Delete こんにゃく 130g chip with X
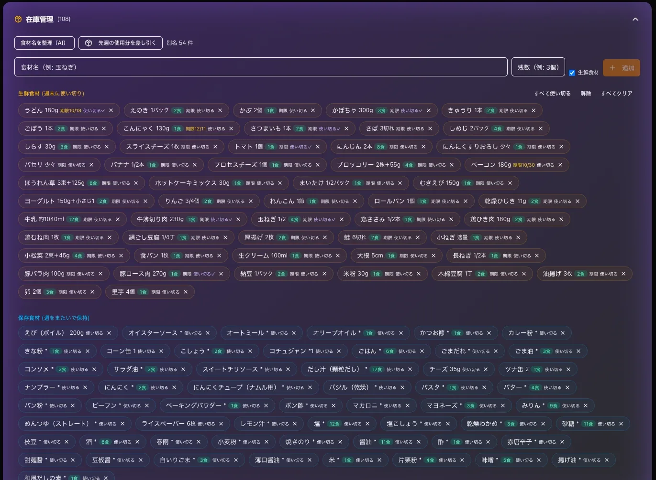The width and height of the screenshot is (656, 480). coord(231,128)
